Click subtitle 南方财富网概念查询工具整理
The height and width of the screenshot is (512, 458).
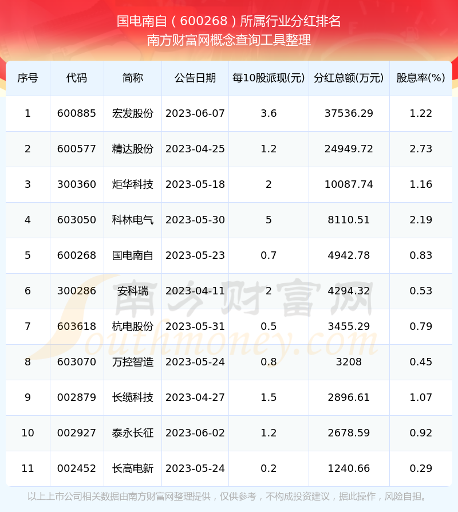click(x=229, y=40)
